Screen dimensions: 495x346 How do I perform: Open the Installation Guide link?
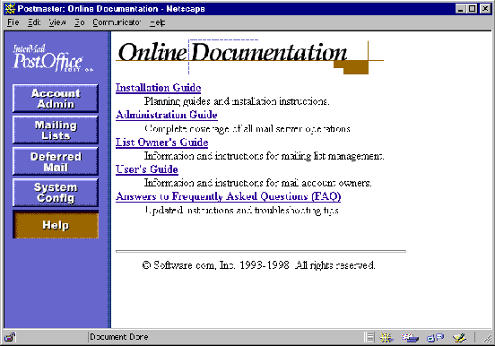click(x=158, y=88)
